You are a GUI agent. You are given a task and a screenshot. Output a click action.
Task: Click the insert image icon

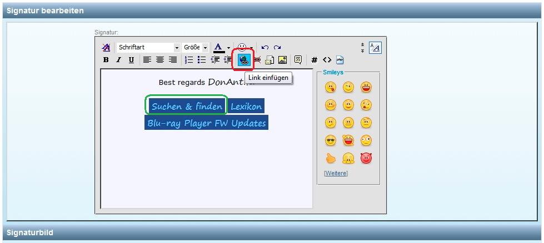tap(282, 60)
